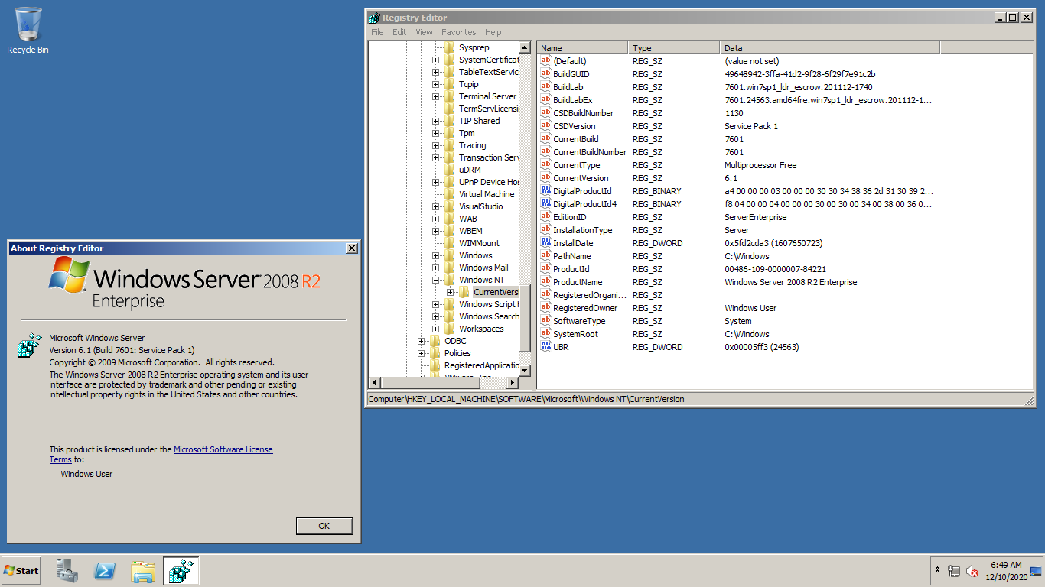Open Windows Explorer from the taskbar
Screen dimensions: 1045x587
143,570
